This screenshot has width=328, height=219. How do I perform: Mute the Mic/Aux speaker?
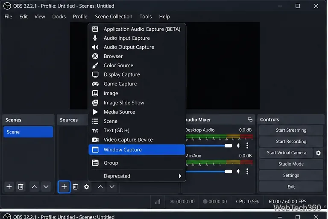(238, 172)
